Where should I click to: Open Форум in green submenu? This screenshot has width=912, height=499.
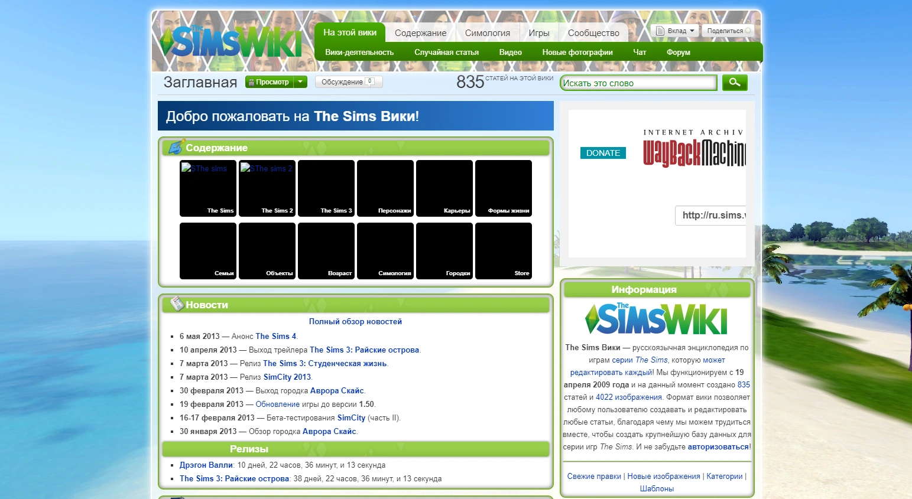678,52
